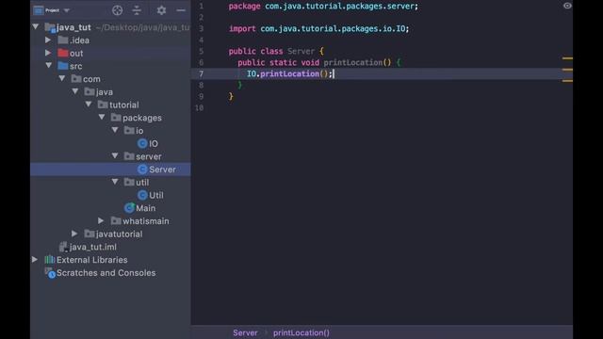Collapse the io package arrow

(x=115, y=130)
